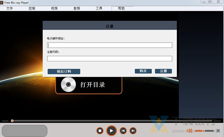This screenshot has height=137, width=224.
Task: Toggle fullscreen icon beside volume slider
Action: (x=218, y=131)
